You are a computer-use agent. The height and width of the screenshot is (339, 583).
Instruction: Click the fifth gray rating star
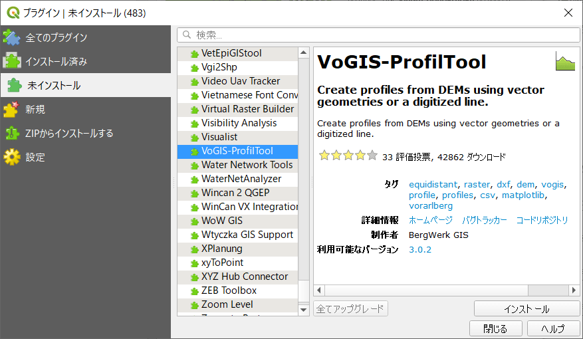point(372,156)
